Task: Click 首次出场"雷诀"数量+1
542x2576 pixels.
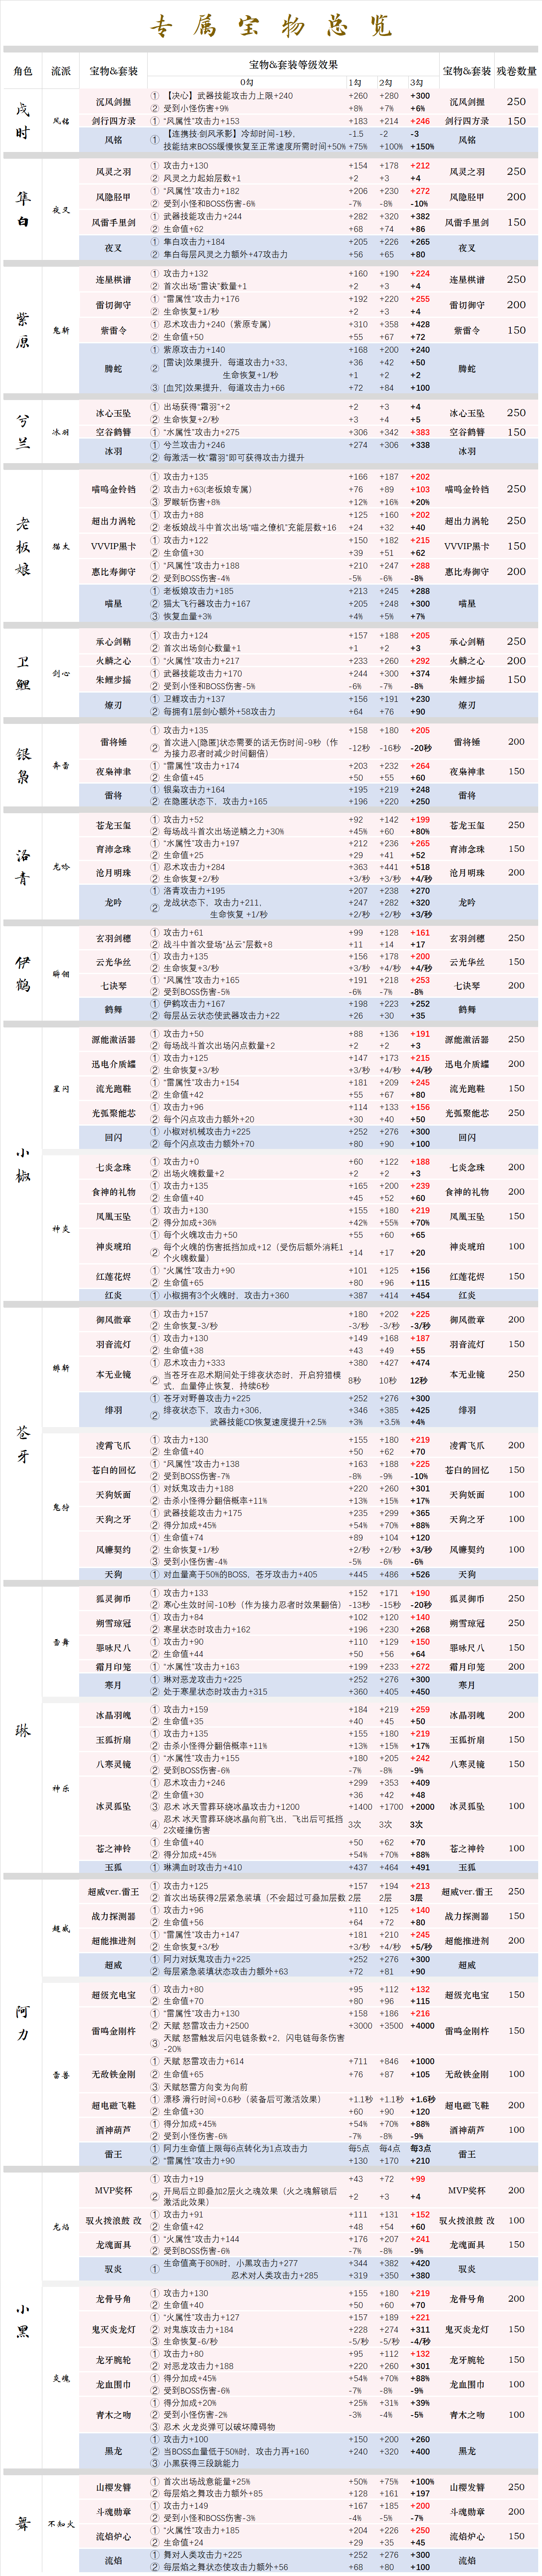Action: point(205,286)
